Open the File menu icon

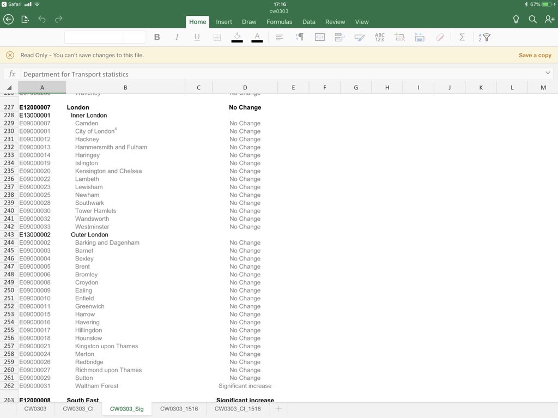click(25, 19)
